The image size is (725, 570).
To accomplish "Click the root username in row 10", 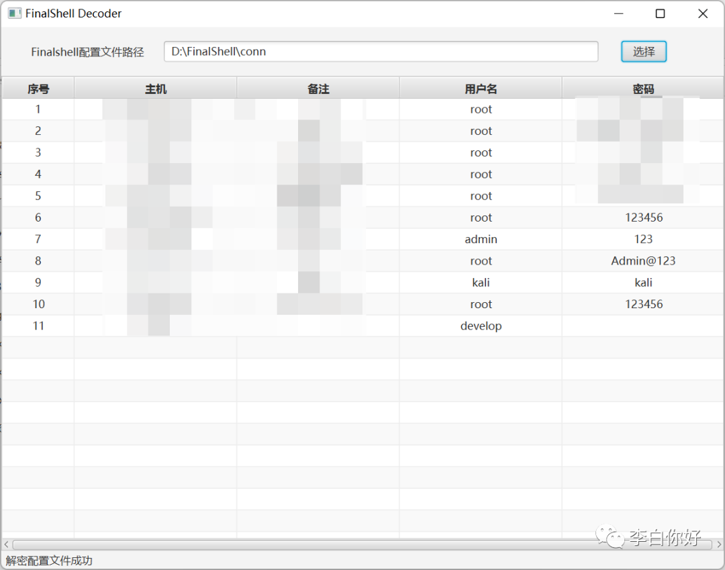I will [481, 304].
